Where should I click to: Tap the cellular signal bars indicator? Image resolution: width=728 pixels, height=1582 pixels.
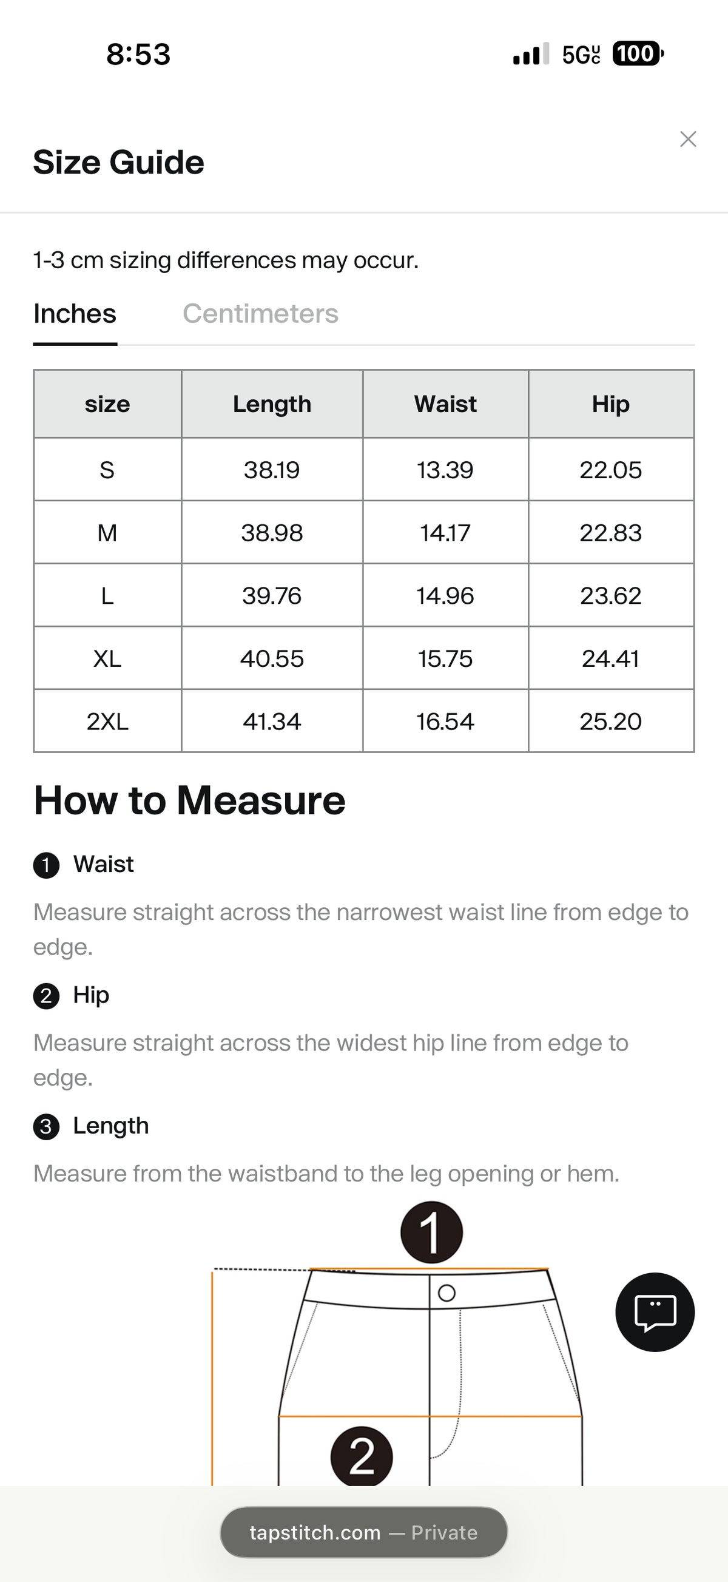[x=531, y=54]
